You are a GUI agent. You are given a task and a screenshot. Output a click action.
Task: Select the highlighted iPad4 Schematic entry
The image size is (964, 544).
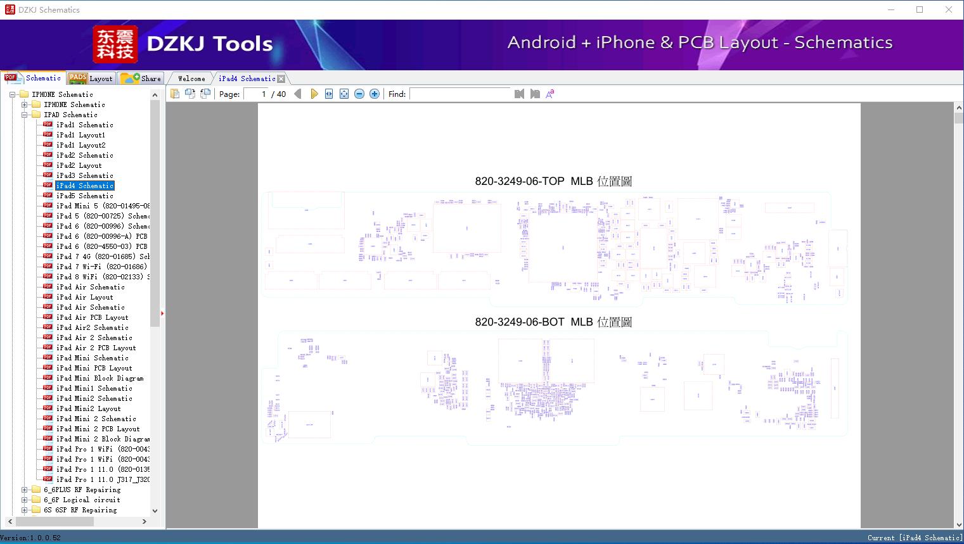coord(85,186)
